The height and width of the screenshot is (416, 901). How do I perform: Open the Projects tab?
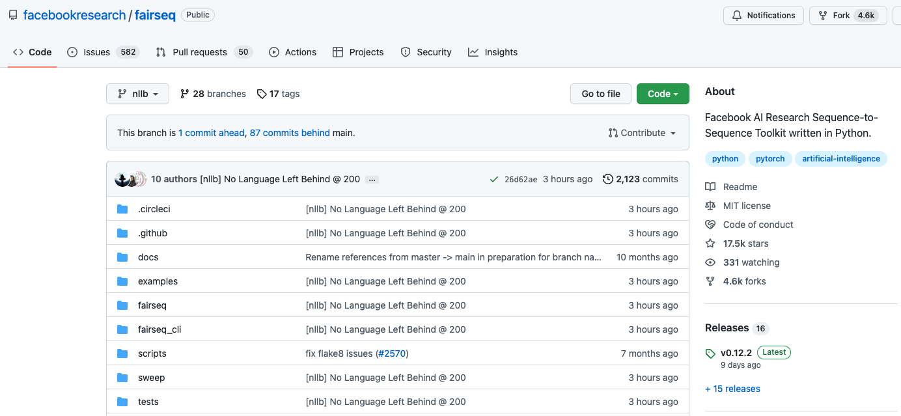(358, 52)
